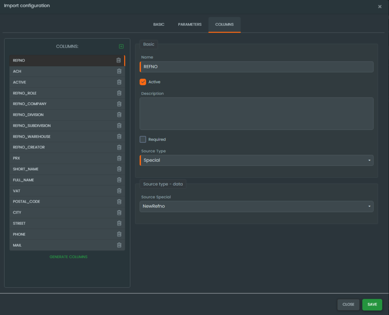Screen dimensions: 389x315
Task: Expand the Source Special NewRefno dropdown
Action: click(x=256, y=206)
